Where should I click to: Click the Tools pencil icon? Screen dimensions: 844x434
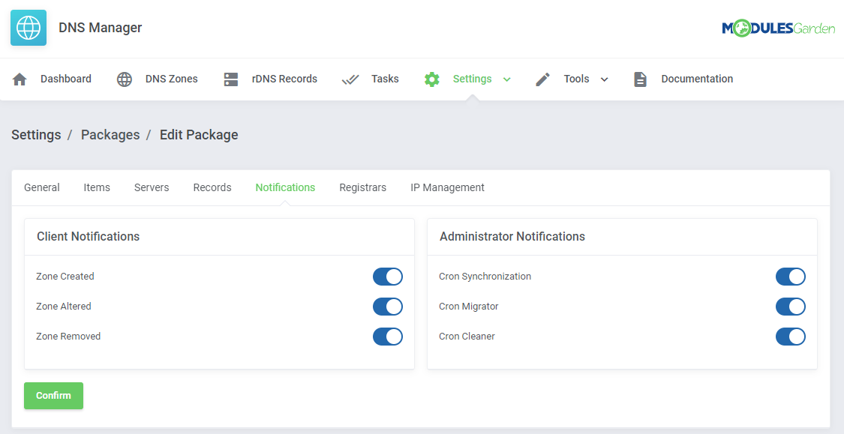tap(542, 79)
